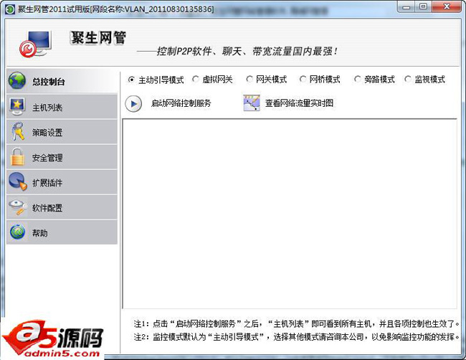Screen dimensions: 466x360
Task: Click inside the empty log panel
Action: click(290, 214)
